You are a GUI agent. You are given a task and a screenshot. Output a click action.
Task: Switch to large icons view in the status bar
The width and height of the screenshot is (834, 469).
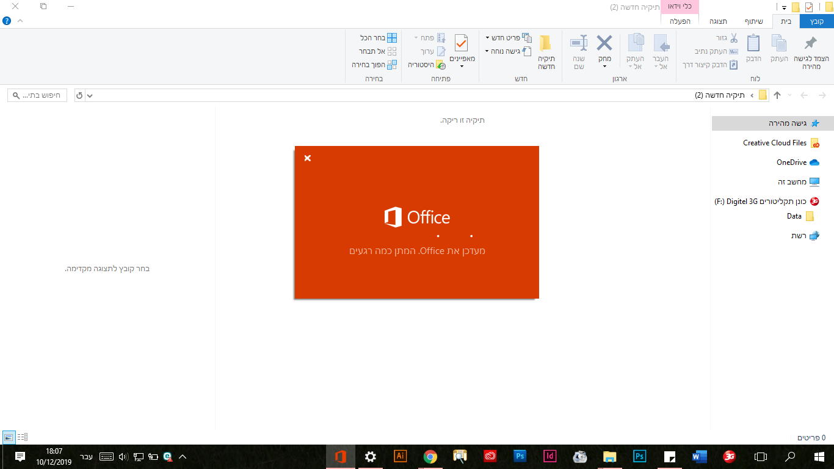[x=9, y=437]
